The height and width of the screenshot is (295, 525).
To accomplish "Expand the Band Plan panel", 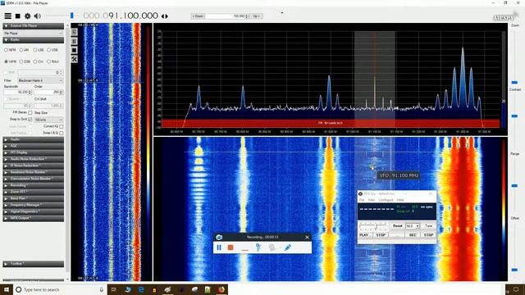I will pyautogui.click(x=33, y=198).
